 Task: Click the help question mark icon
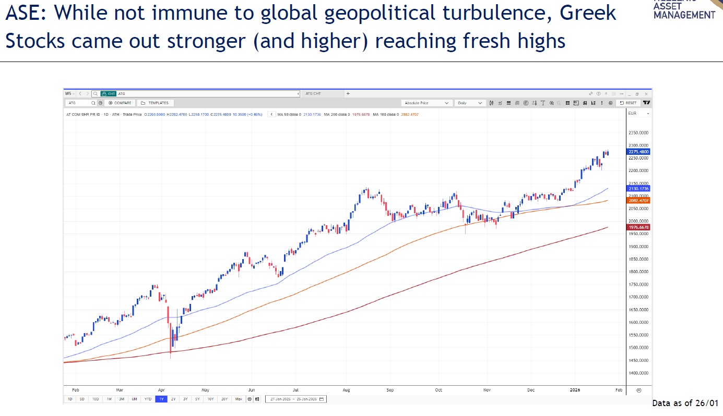coord(598,94)
